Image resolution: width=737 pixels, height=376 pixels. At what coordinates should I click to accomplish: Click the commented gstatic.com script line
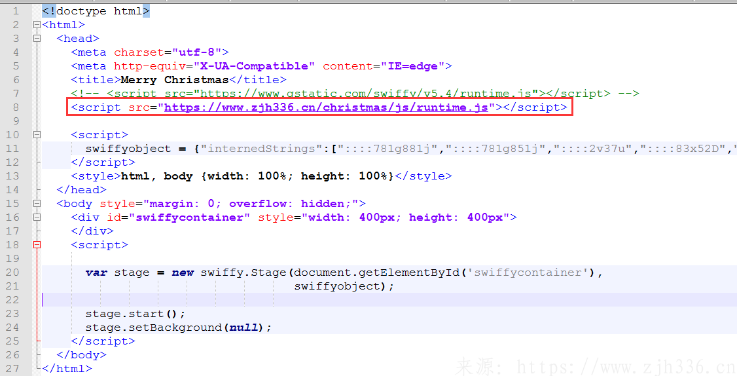click(355, 93)
